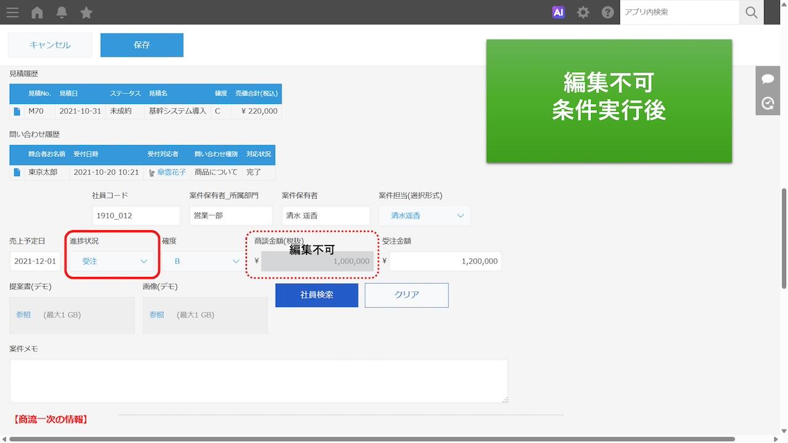This screenshot has width=788, height=443.
Task: Open the comments speech bubble panel
Action: click(768, 79)
